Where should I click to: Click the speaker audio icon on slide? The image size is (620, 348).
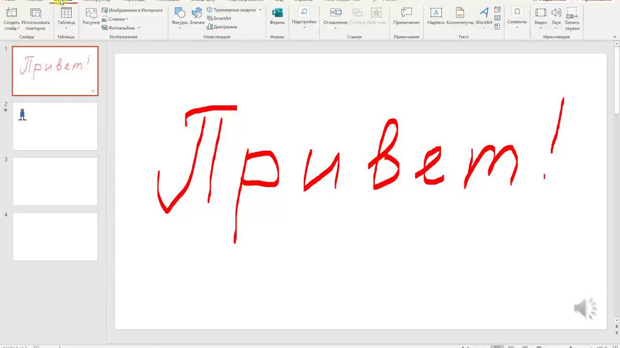[x=586, y=308]
